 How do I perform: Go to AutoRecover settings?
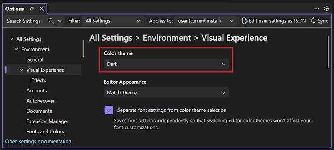(x=40, y=101)
